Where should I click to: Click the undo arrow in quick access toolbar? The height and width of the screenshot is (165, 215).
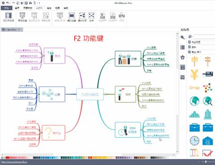pos(8,3)
